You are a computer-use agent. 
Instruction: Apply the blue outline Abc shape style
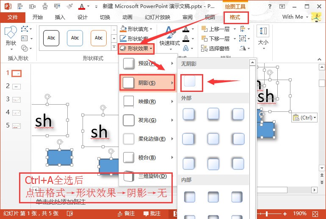(x=75, y=38)
